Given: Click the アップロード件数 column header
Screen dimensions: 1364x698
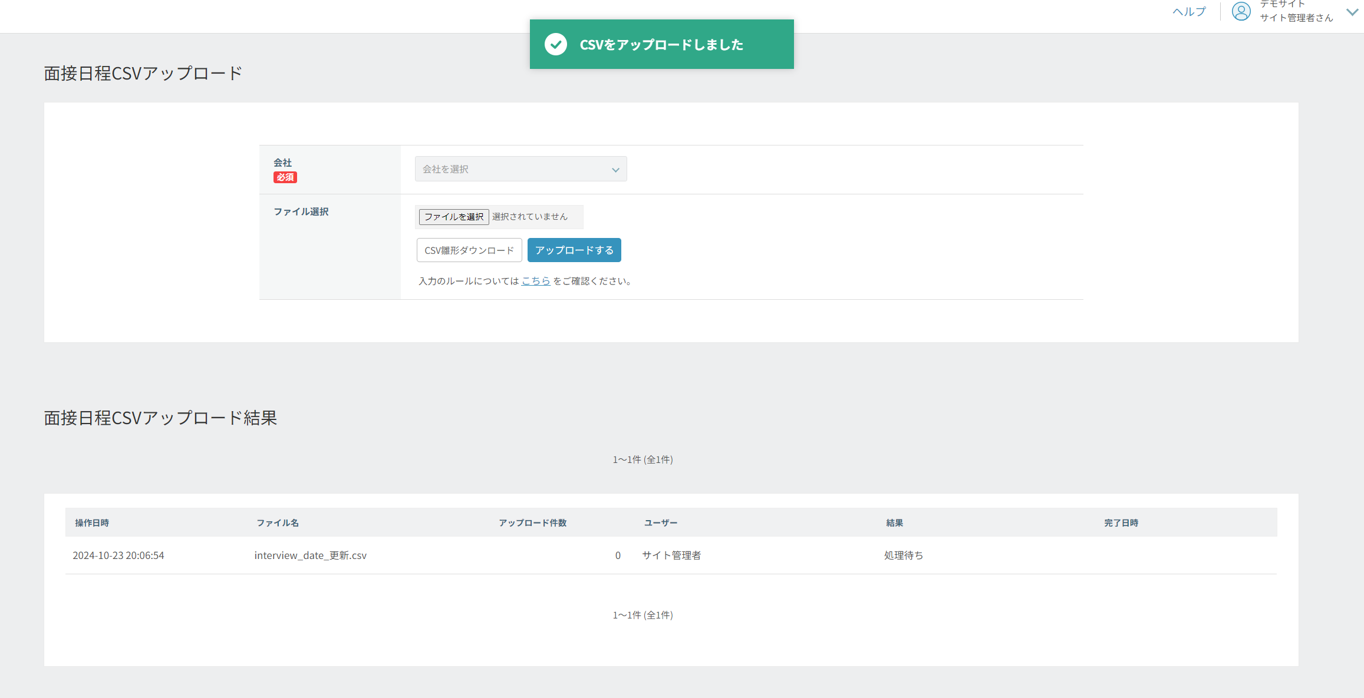Looking at the screenshot, I should pos(532,522).
